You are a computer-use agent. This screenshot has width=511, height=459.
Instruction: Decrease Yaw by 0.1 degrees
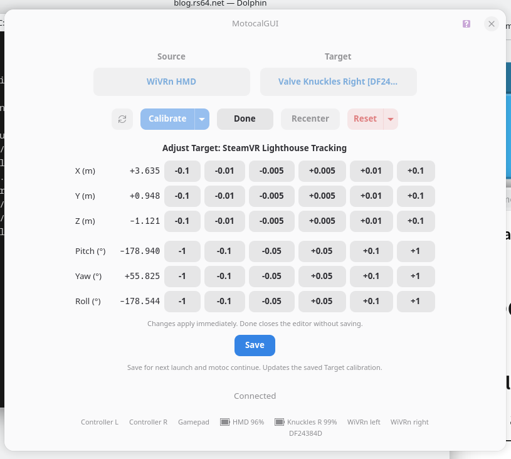click(224, 277)
